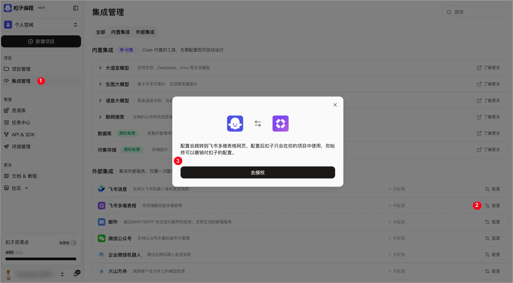Open notifications bell icon

click(76, 274)
